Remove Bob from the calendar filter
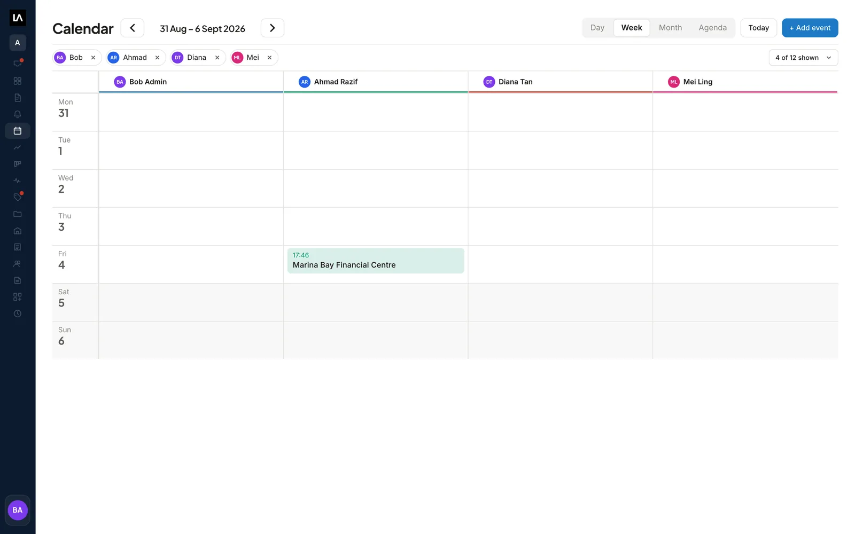Screen dimensions: 855x534 click(93, 58)
